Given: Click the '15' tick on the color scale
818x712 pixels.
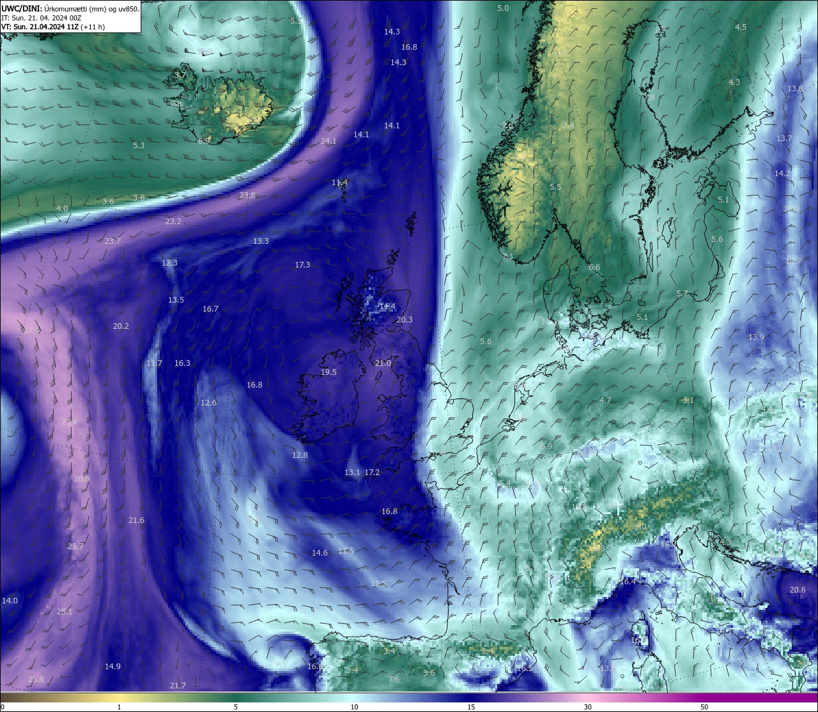Looking at the screenshot, I should pos(471,707).
